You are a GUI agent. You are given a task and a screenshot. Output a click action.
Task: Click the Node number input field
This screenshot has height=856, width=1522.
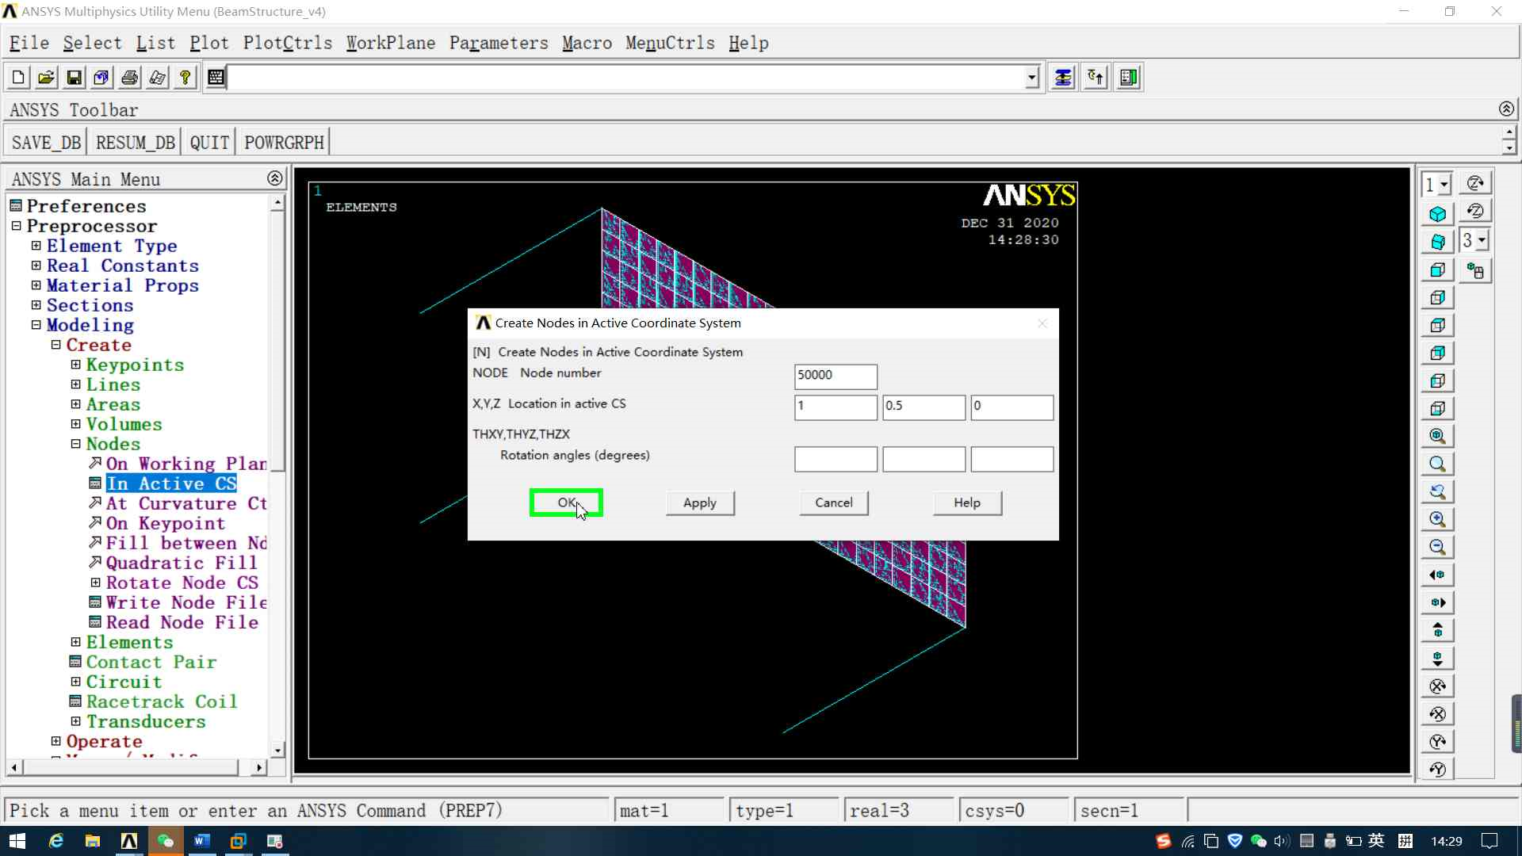pyautogui.click(x=835, y=376)
